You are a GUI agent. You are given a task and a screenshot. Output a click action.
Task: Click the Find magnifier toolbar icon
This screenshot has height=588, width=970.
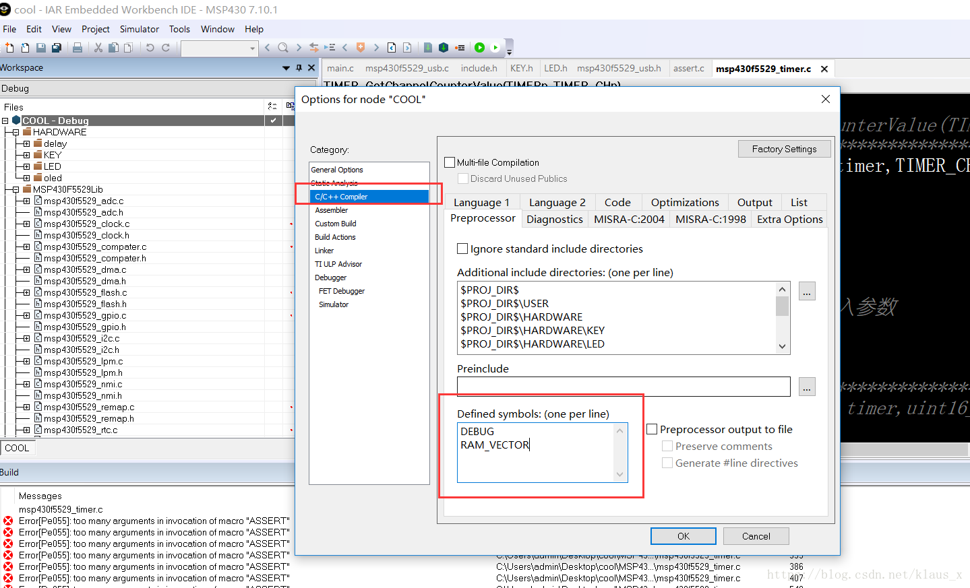(283, 48)
